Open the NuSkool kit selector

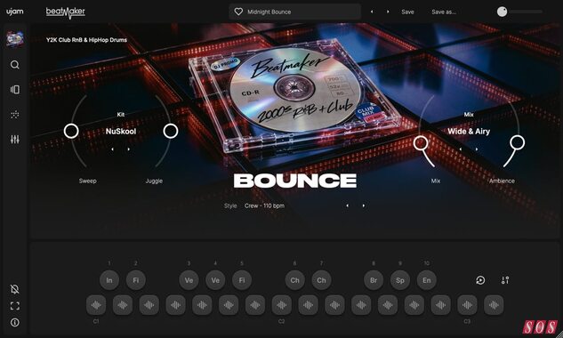tap(121, 132)
